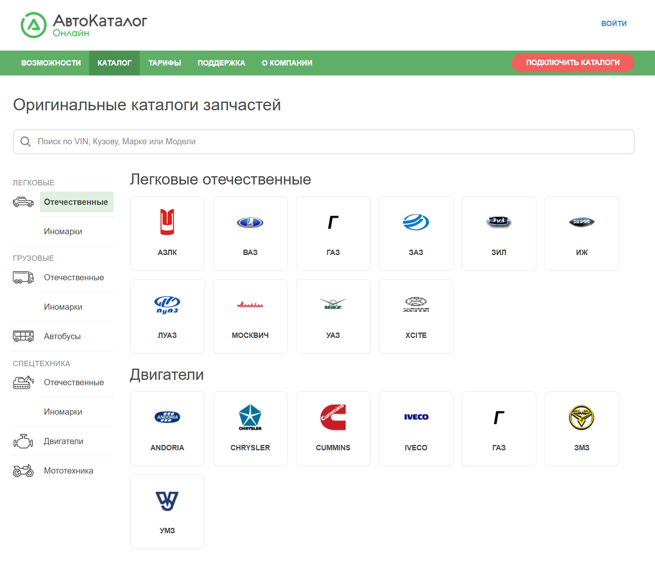This screenshot has width=655, height=566.
Task: Select Иномарки under Спецтехника
Action: tap(63, 412)
